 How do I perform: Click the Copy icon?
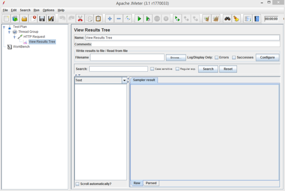[x=89, y=19]
